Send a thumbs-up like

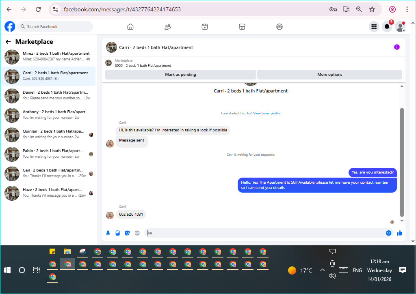(400, 233)
